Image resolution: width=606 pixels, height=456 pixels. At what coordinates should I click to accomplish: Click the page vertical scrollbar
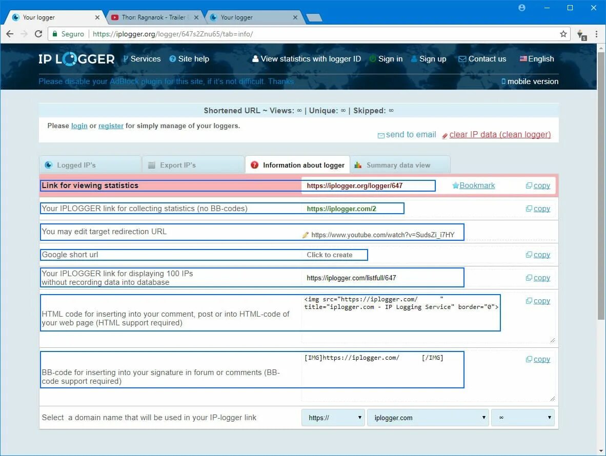pyautogui.click(x=601, y=185)
